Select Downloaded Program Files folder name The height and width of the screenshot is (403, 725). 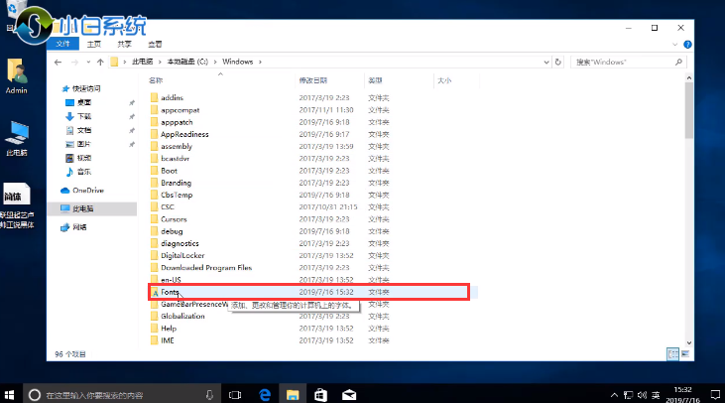(206, 267)
